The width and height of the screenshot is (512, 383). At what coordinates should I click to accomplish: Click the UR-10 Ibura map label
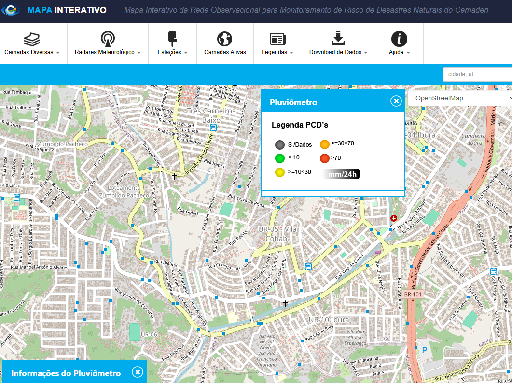[329, 320]
